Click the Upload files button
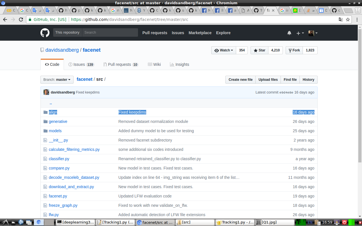362x226 pixels. point(268,80)
